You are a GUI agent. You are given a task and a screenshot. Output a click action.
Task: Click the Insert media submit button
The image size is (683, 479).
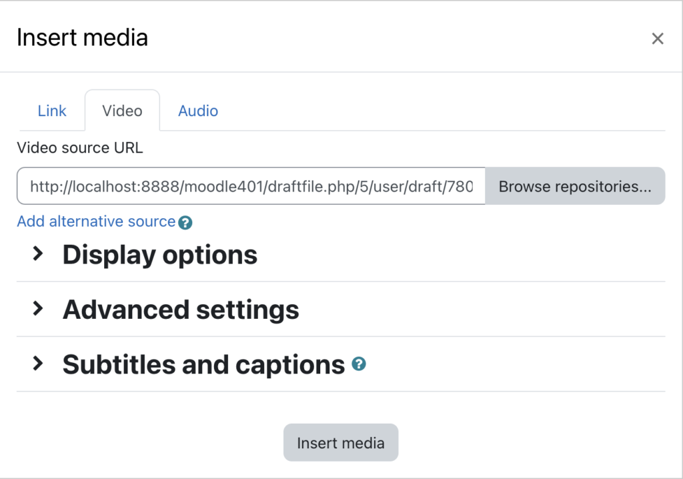click(341, 442)
